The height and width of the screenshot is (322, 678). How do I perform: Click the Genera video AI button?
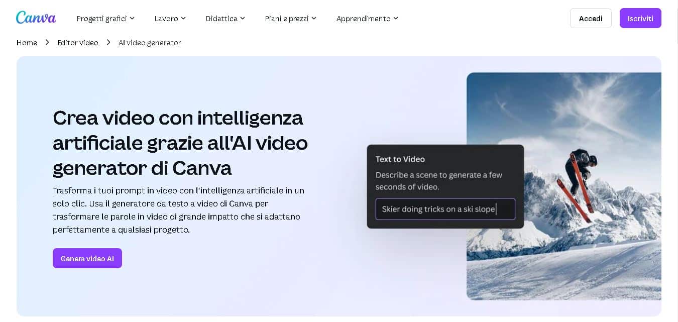(87, 258)
